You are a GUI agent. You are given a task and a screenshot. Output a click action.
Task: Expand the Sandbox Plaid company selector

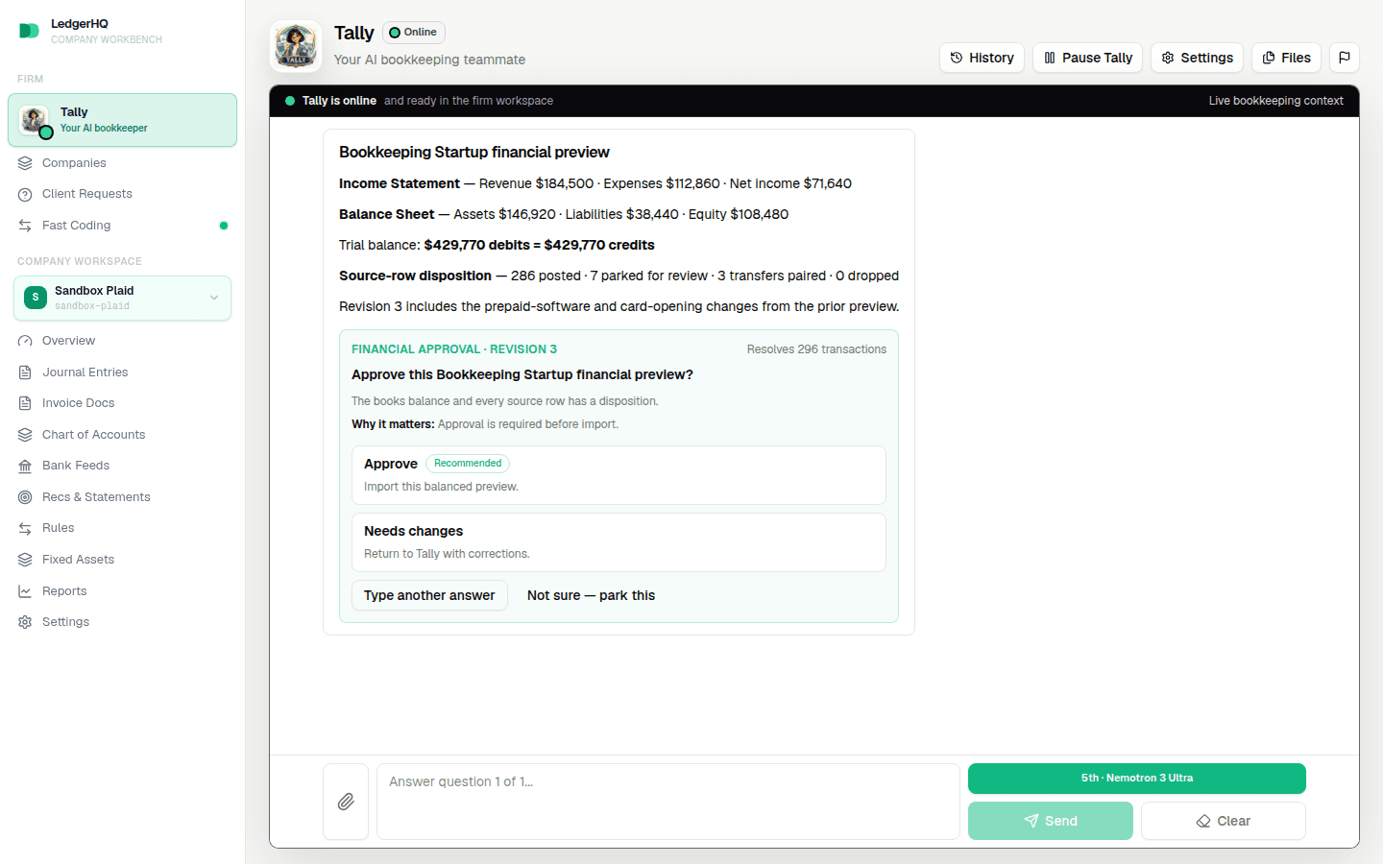tap(122, 298)
